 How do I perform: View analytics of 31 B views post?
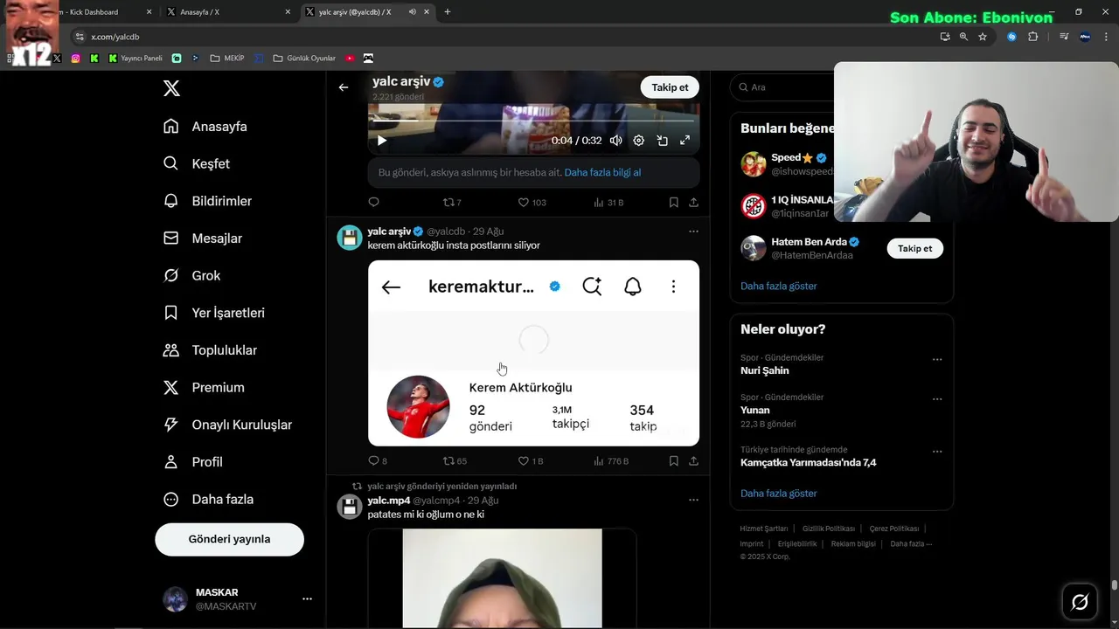608,203
